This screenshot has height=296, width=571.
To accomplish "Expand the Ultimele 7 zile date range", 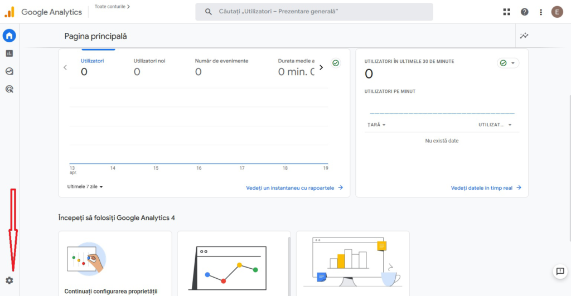I will [x=85, y=186].
